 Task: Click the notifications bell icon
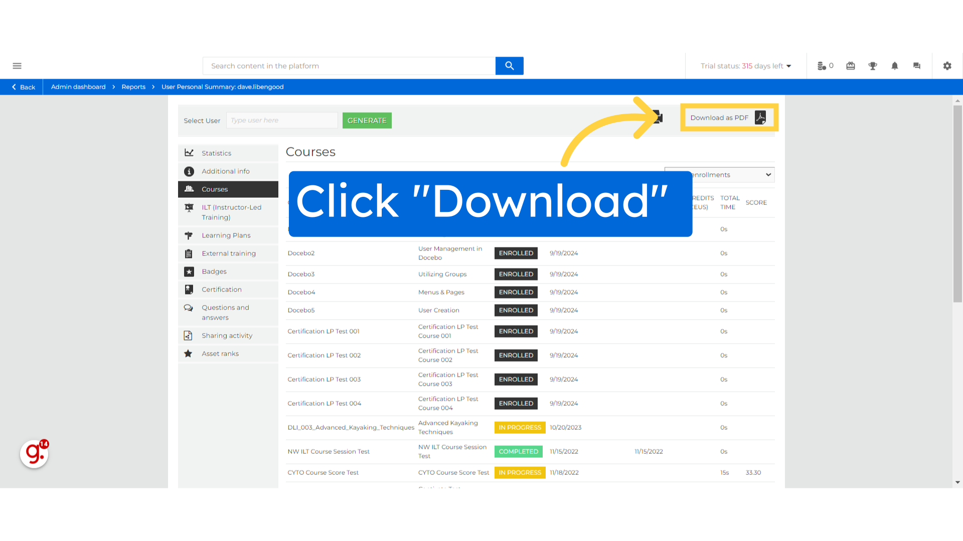click(x=894, y=66)
